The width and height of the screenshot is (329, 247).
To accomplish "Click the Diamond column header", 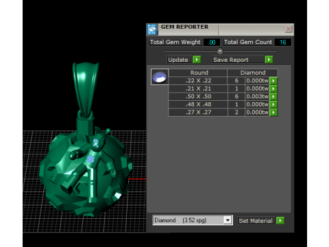I will (x=253, y=73).
